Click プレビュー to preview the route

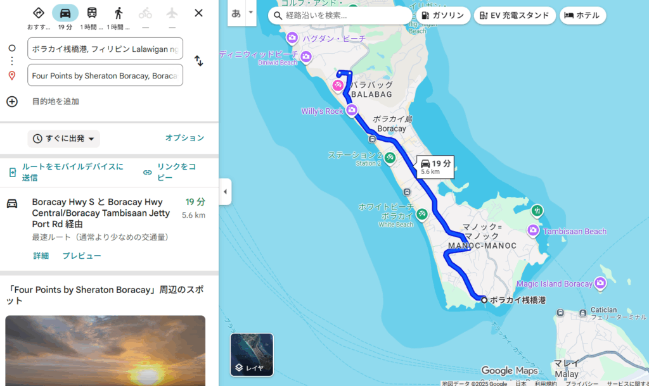82,256
